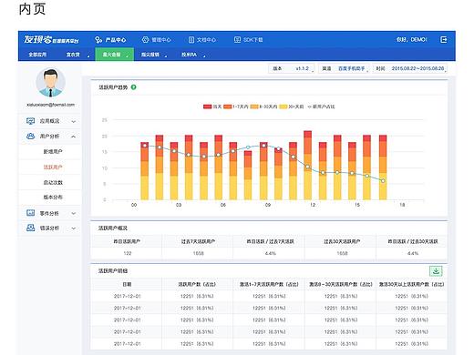Expand the 应用概况 sidebar chevron

point(74,121)
